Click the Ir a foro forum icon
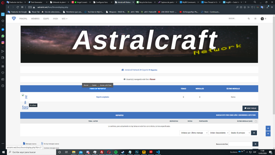 tap(25, 102)
